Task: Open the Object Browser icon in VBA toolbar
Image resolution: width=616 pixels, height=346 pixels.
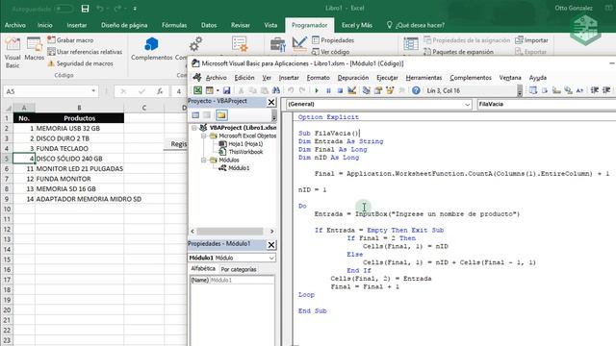Action: 390,90
